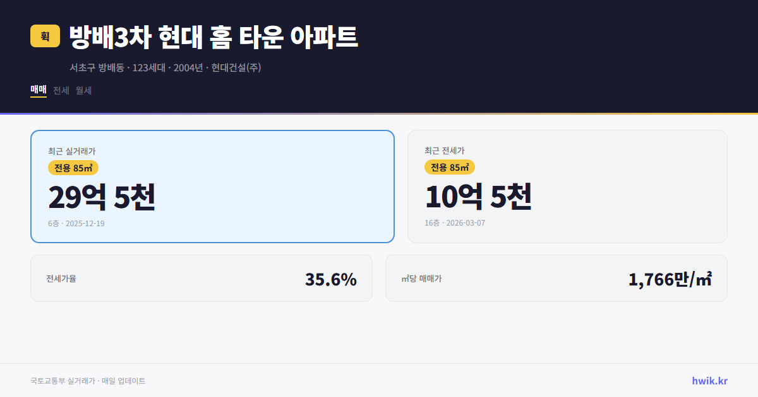Click the ㎡당 매매가 price card
758x397 pixels.
coord(556,278)
